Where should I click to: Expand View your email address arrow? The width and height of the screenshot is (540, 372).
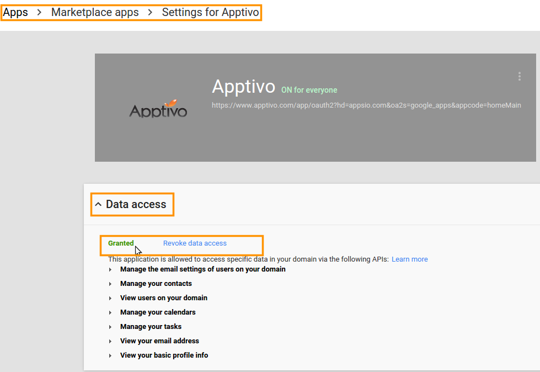click(x=110, y=341)
